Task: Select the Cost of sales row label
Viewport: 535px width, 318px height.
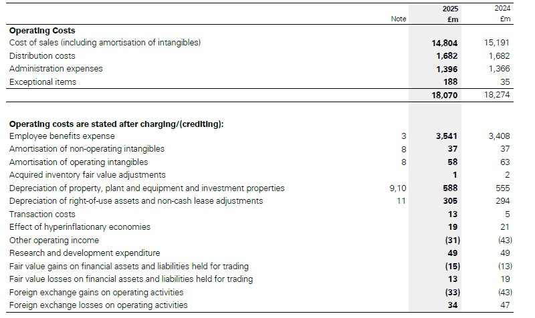Action: click(x=105, y=43)
